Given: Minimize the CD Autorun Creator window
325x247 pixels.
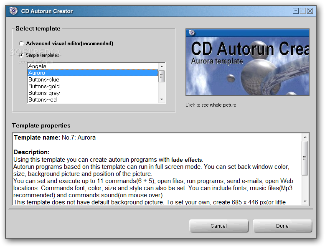Looking at the screenshot, I should coord(296,11).
